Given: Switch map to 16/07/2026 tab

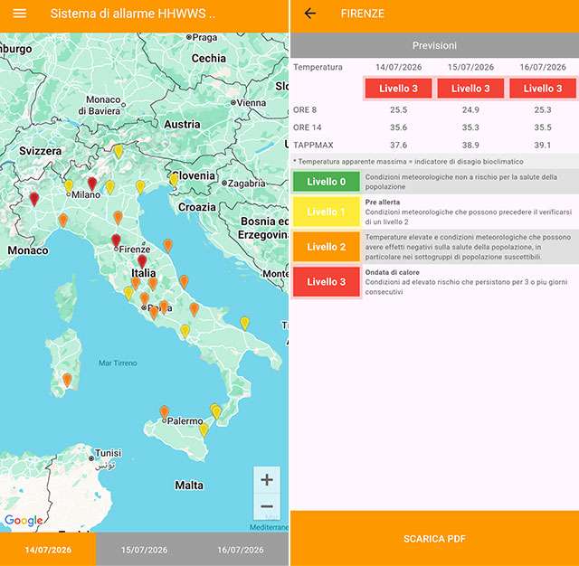Looking at the screenshot, I should point(241,550).
